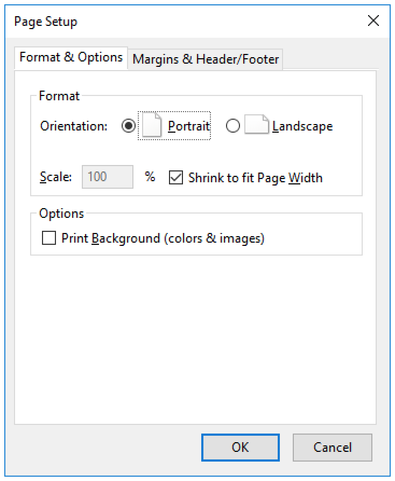Close the Page Setup dialog
Screen dimensions: 395x481
[x=373, y=21]
